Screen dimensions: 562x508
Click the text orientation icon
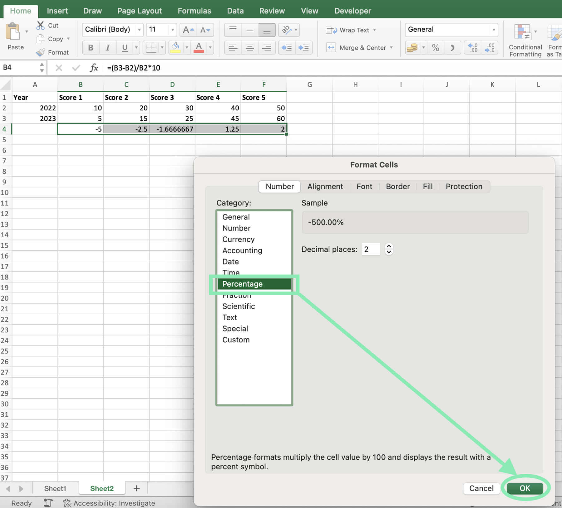[x=286, y=30]
